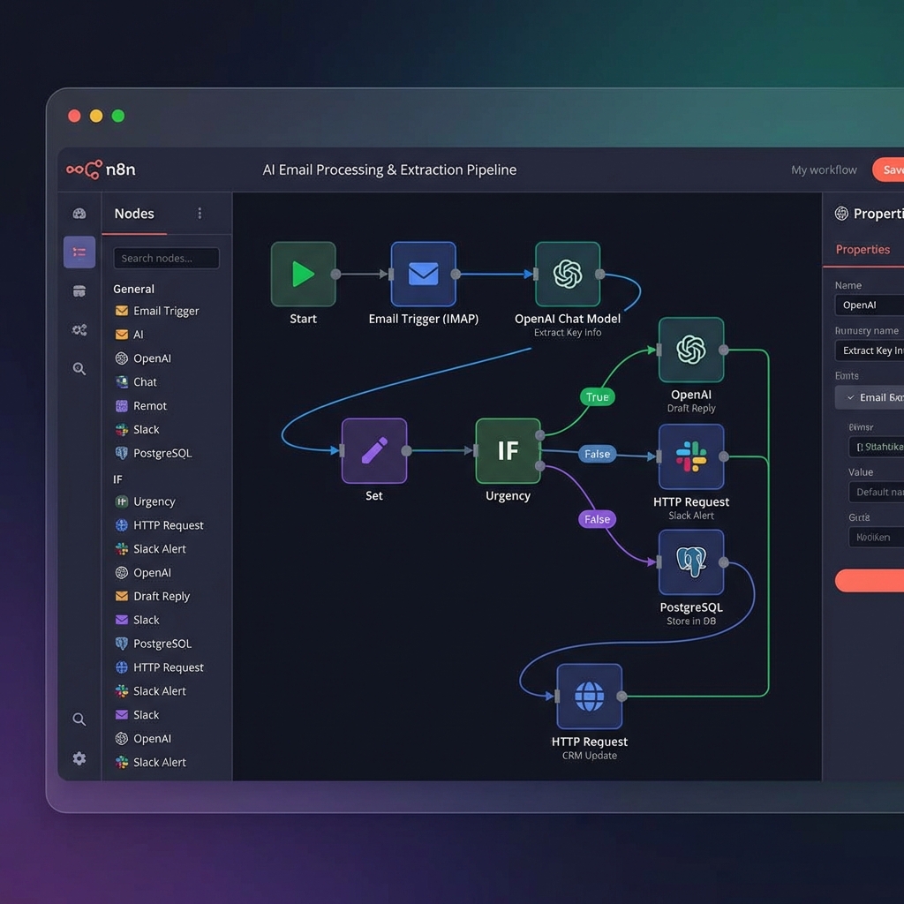904x904 pixels.
Task: Collapse the Email Bo section chevron
Action: 850,397
